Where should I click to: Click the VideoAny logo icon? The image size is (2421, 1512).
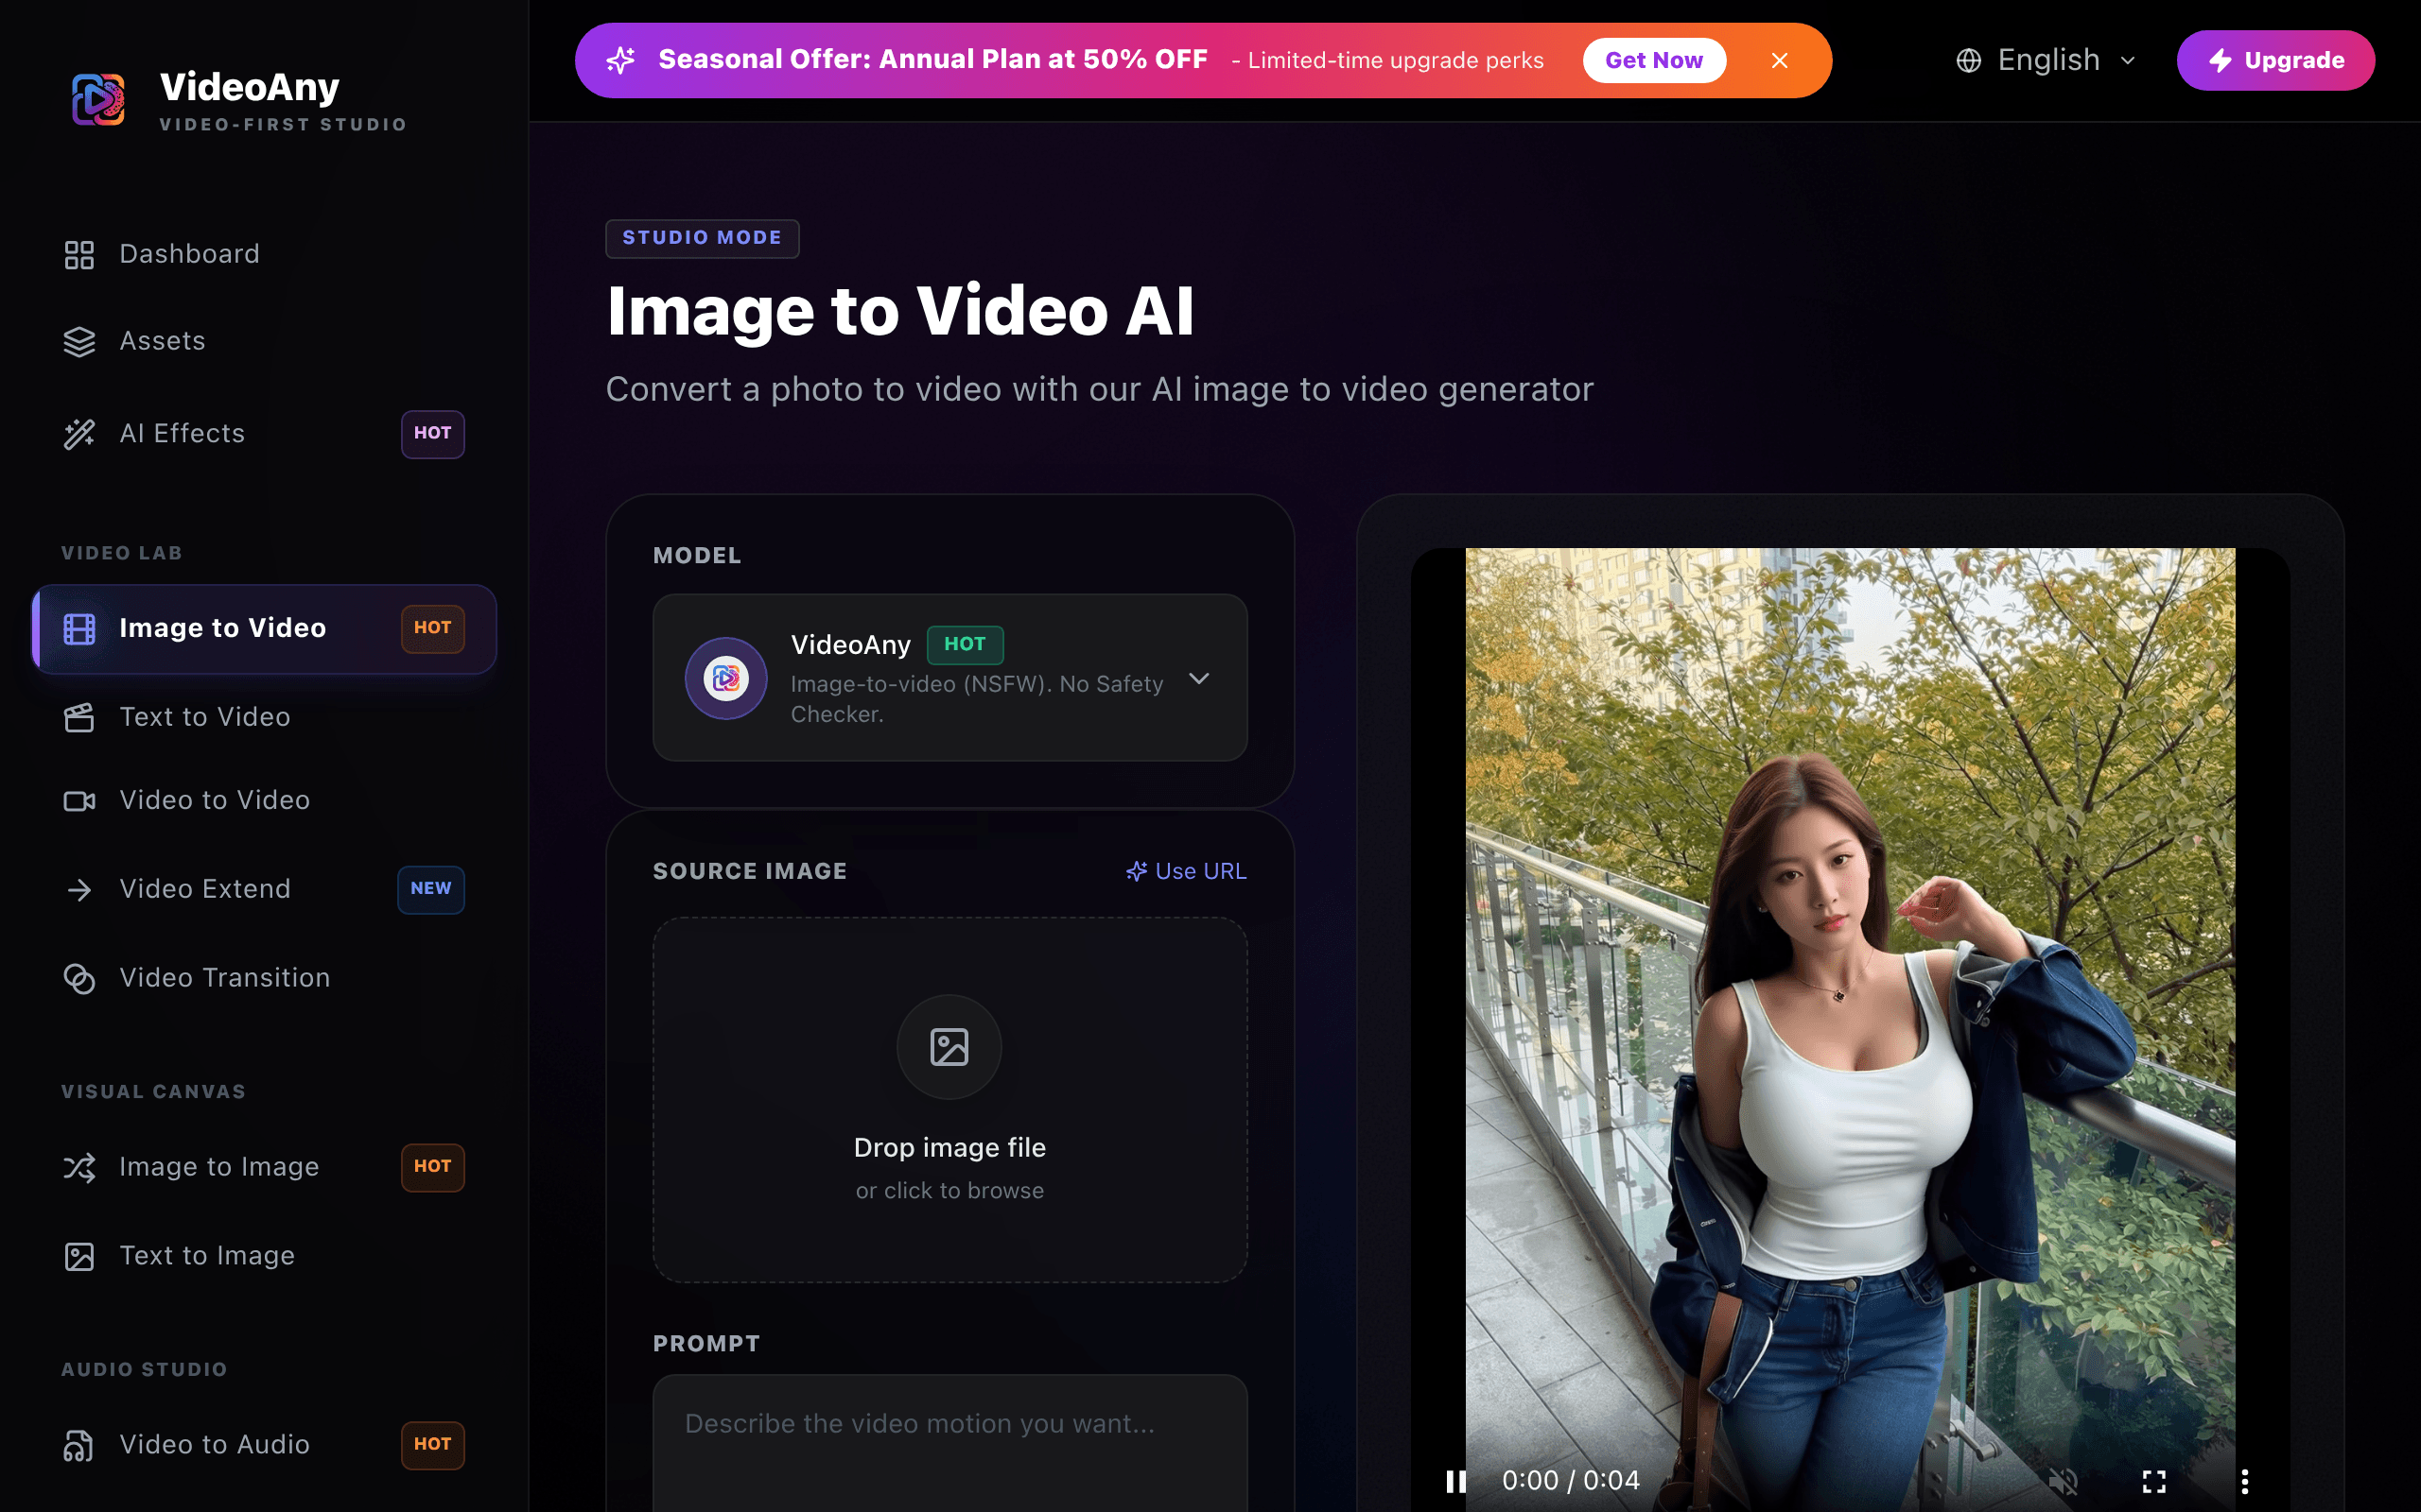coord(99,99)
